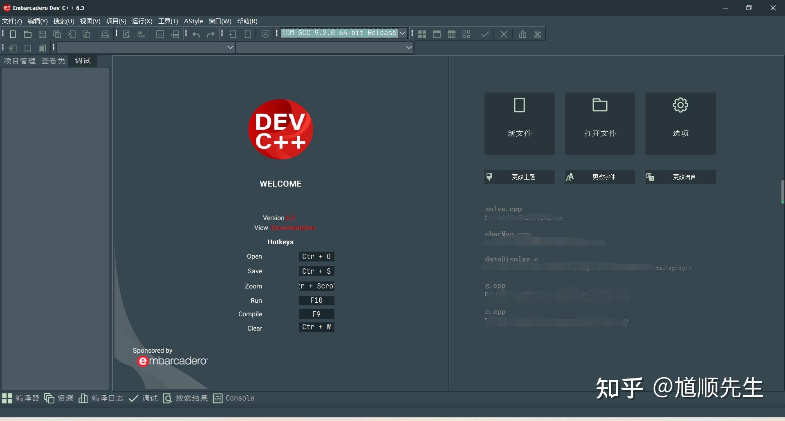The image size is (785, 421).
Task: Click the Run window toolbar icon
Action: [437, 34]
